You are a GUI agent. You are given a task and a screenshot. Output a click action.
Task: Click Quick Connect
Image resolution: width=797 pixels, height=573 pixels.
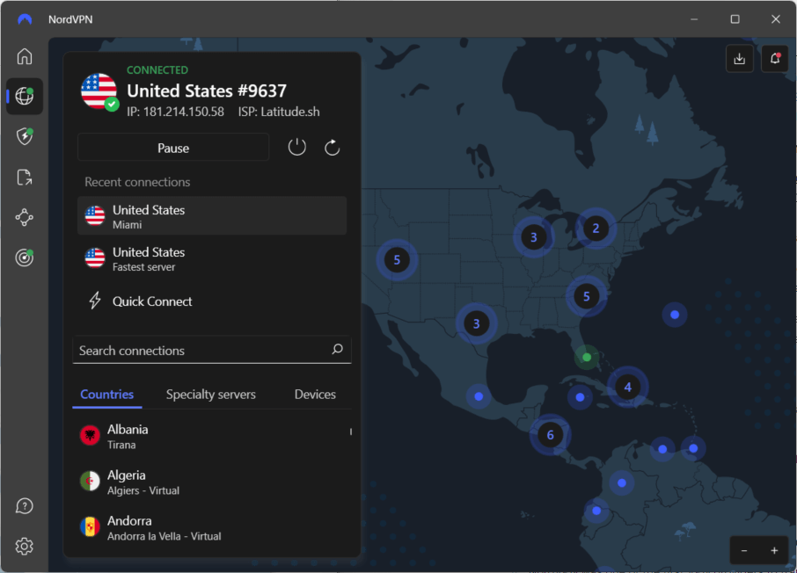(212, 301)
